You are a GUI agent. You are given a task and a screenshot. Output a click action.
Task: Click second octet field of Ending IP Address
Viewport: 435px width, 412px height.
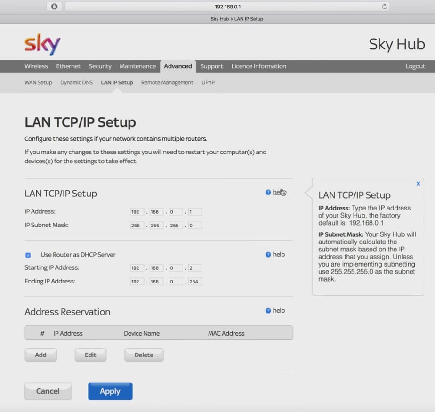tap(156, 282)
